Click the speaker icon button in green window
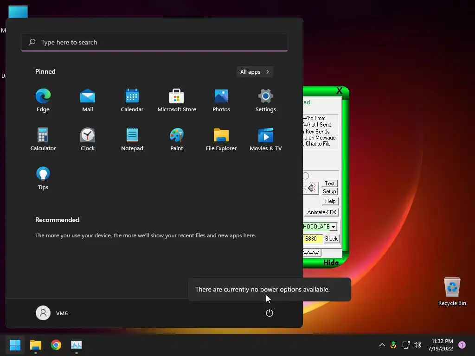Viewport: 475px width, 356px height. 312,188
